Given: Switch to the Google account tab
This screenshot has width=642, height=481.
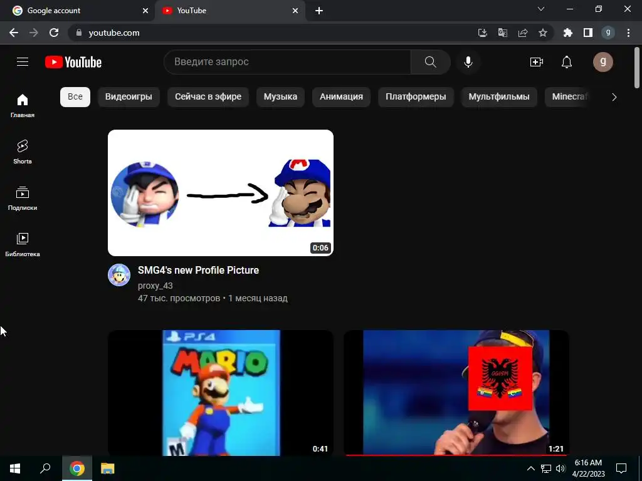Looking at the screenshot, I should point(77,11).
